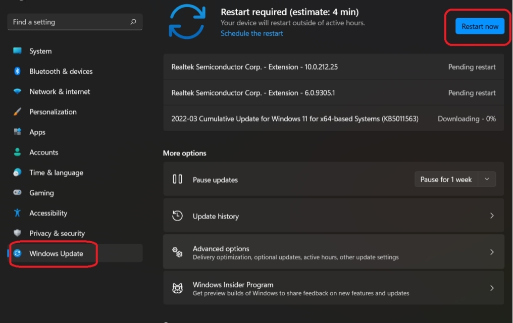The image size is (513, 323).
Task: Click the Find a setting search box
Action: 68,22
